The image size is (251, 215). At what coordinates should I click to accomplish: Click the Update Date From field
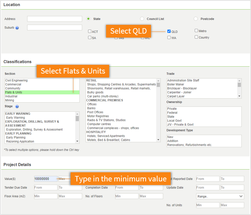tap(208, 187)
